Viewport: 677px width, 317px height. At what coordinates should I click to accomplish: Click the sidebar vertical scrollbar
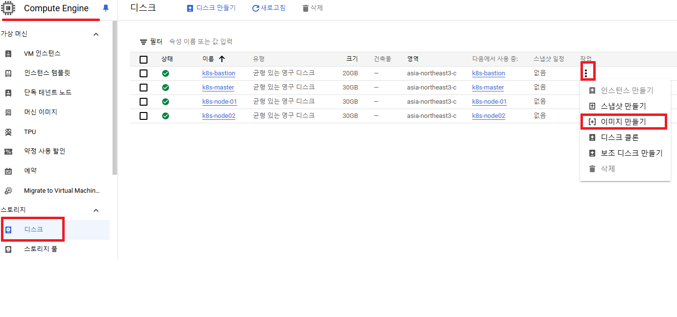coord(115,98)
